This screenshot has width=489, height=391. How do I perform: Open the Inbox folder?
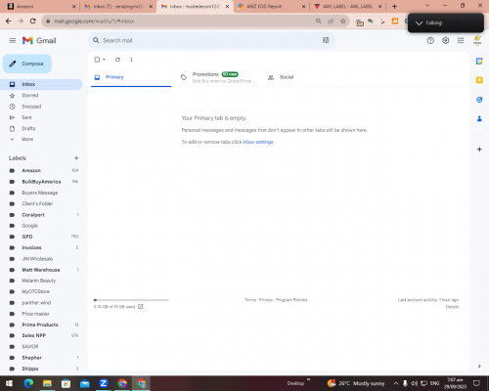pyautogui.click(x=41, y=84)
